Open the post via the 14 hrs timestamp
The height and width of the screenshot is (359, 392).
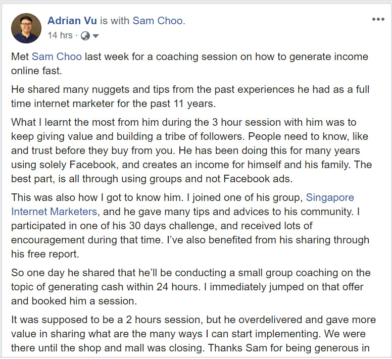tap(60, 35)
